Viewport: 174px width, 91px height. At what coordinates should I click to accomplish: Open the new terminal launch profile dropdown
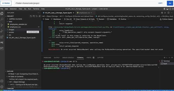(x=167, y=57)
